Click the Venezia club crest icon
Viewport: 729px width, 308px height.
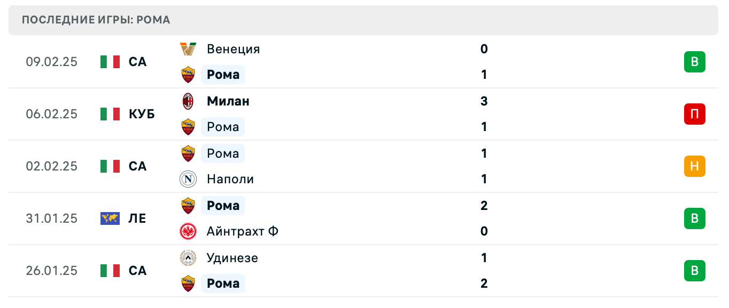click(188, 49)
